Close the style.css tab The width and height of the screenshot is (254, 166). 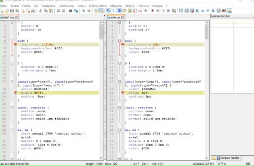point(122,17)
